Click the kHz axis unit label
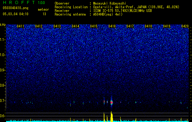The image size is (192, 122). click(3, 25)
